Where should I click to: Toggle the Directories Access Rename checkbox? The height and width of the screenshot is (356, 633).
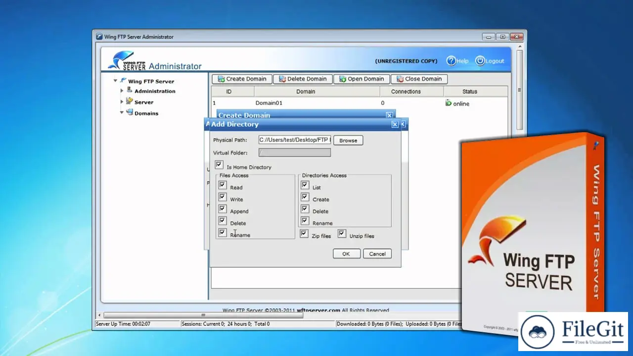(305, 221)
